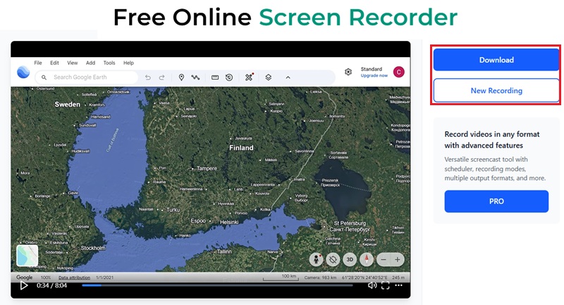Open the Data attribution link
The image size is (564, 305).
tap(75, 277)
